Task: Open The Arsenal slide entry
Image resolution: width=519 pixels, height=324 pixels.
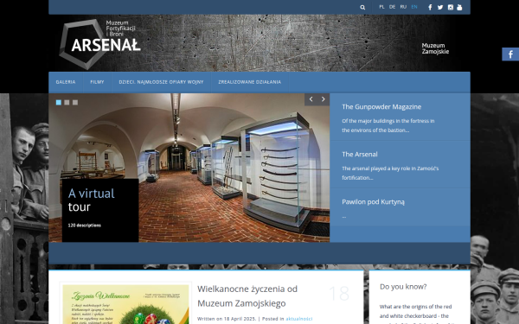Action: click(360, 155)
